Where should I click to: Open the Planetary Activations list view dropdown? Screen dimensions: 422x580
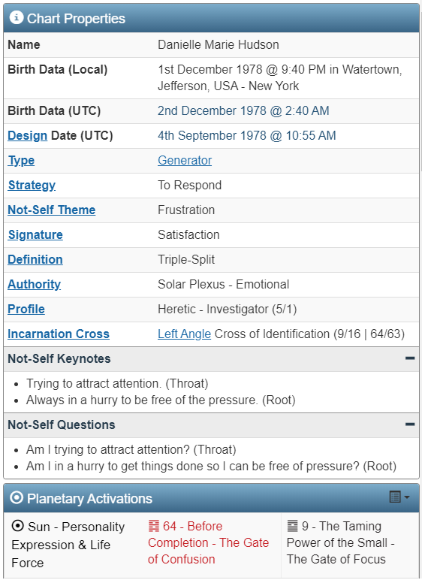pos(399,497)
